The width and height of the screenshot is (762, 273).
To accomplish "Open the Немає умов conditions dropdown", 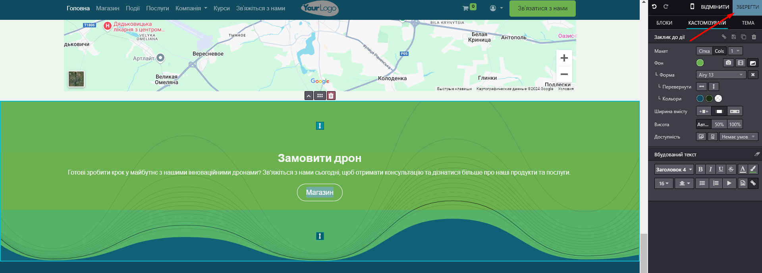I will 738,137.
